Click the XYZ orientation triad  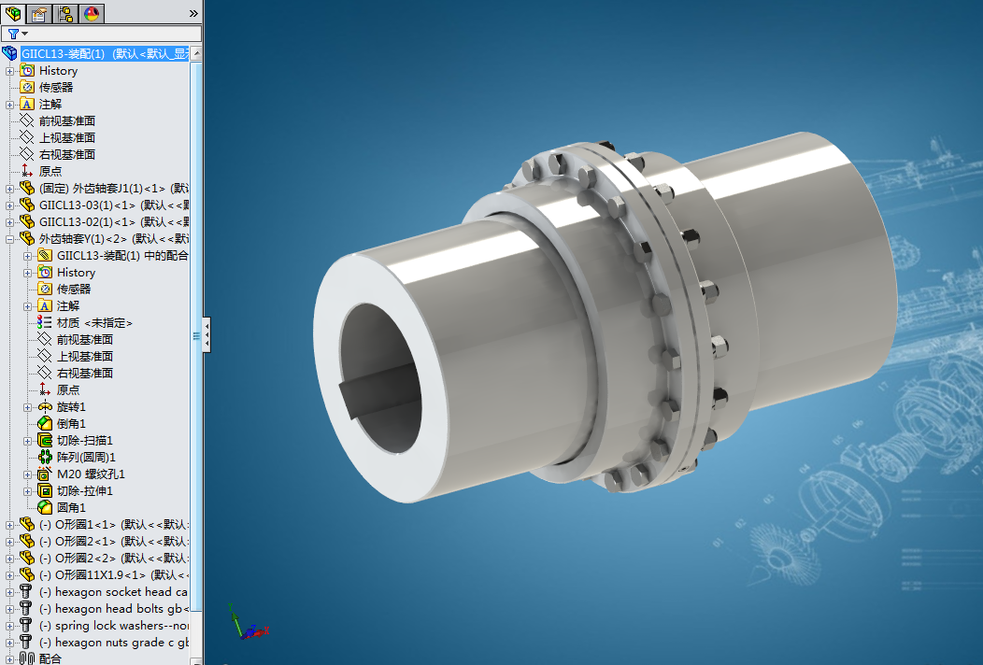pos(249,622)
